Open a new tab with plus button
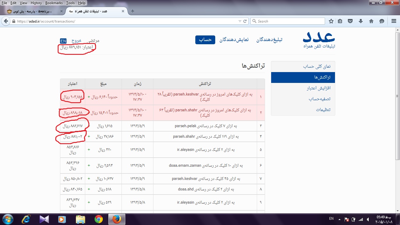 coord(133,11)
